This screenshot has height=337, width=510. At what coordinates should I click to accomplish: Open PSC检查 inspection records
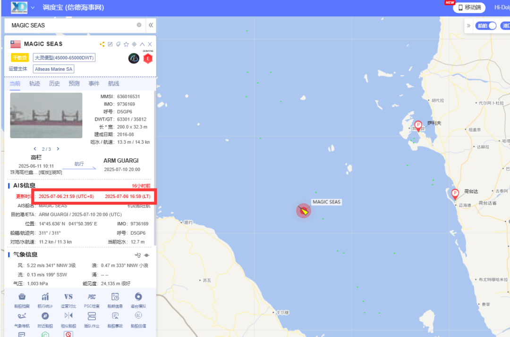(92, 300)
